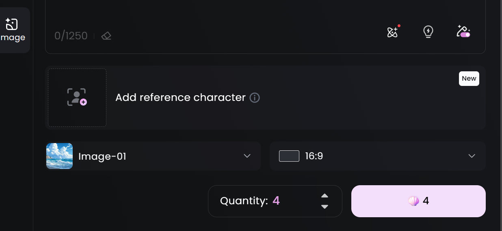
Task: Click the 16:9 aspect ratio rectangle icon
Action: point(289,156)
